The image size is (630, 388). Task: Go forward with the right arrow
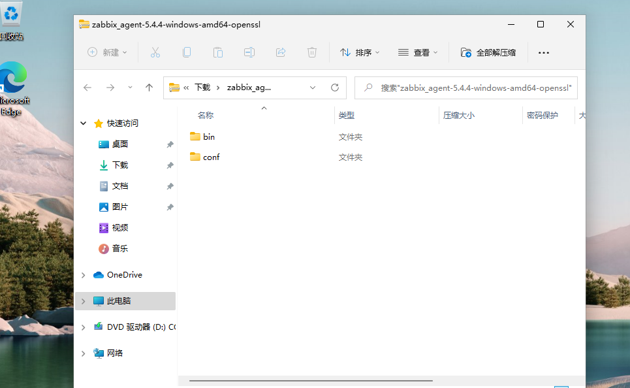coord(110,88)
